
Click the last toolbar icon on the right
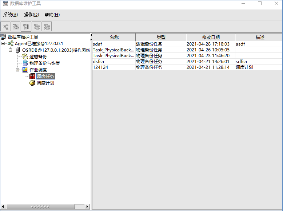coord(47,27)
